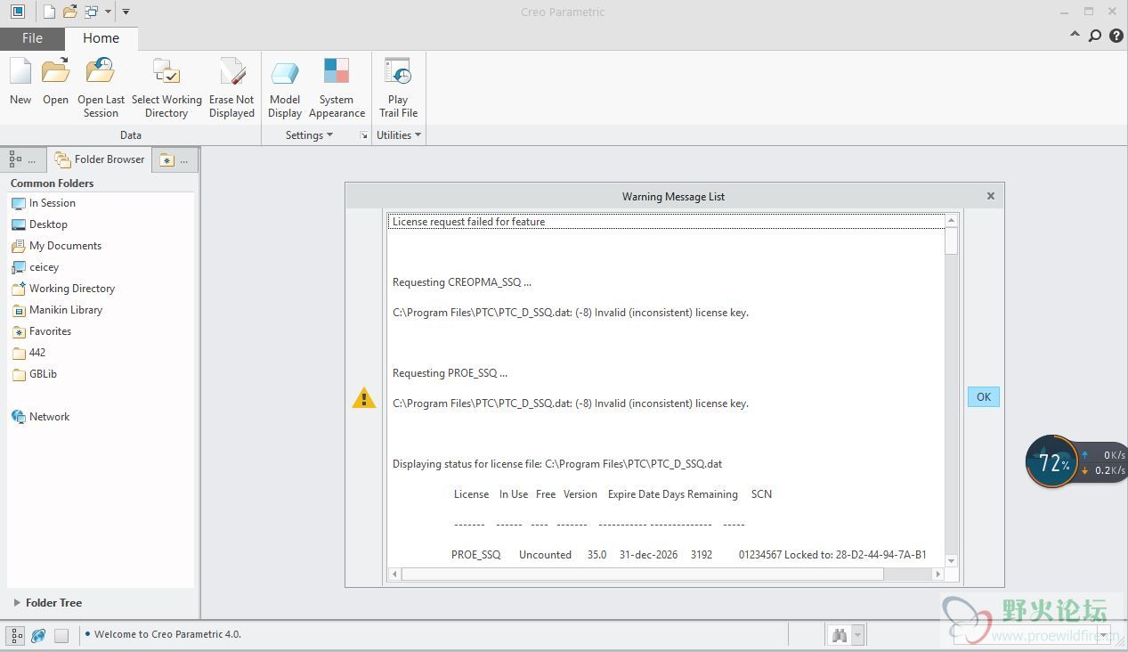This screenshot has width=1128, height=652.
Task: Click the Common Folders heading
Action: point(52,183)
